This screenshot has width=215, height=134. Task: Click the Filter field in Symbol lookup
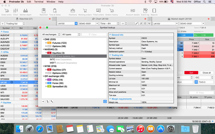click(x=94, y=34)
